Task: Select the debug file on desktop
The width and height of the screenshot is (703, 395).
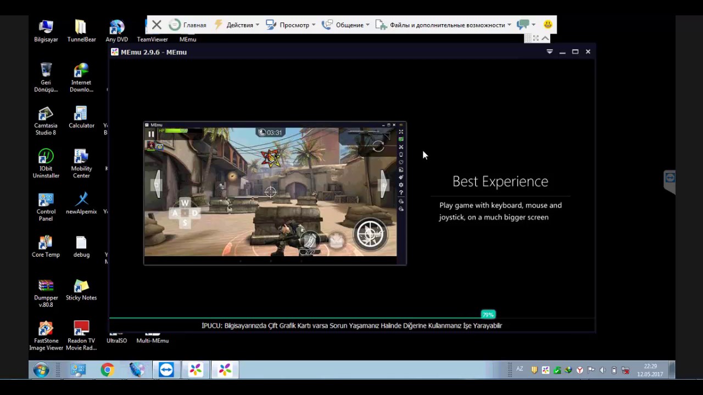Action: [x=81, y=246]
